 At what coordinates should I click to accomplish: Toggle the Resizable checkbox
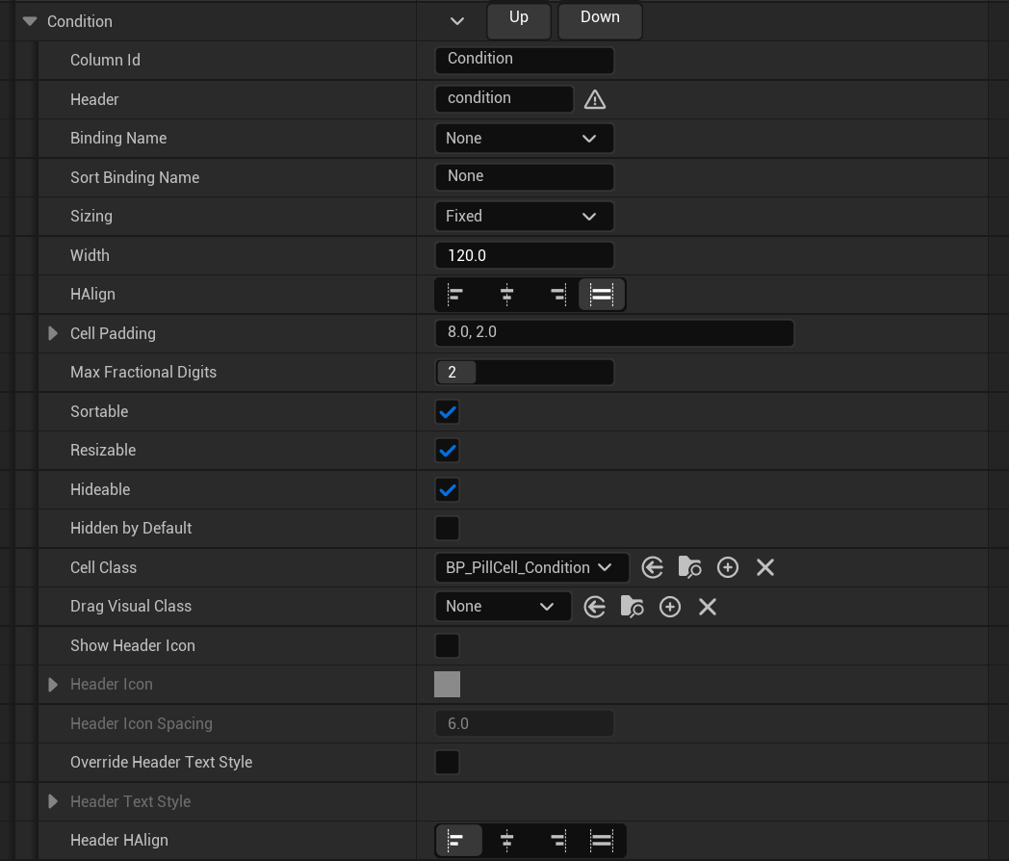pos(448,451)
